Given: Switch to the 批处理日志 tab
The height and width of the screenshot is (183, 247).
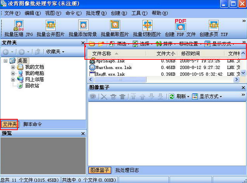Looking at the screenshot, I should click(x=127, y=170).
